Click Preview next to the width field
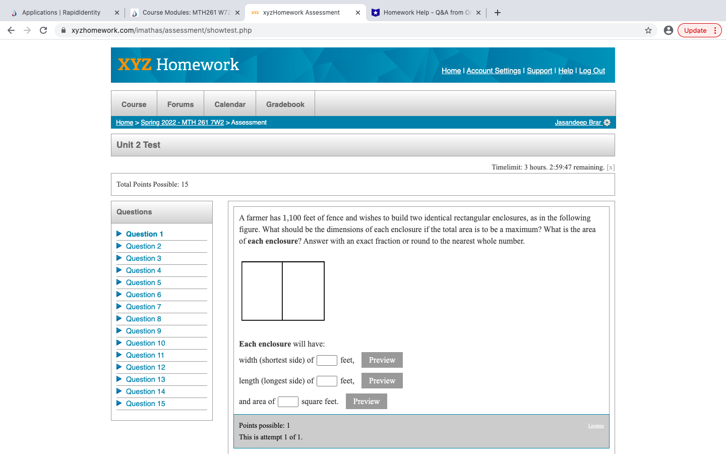The width and height of the screenshot is (726, 454). pos(382,360)
